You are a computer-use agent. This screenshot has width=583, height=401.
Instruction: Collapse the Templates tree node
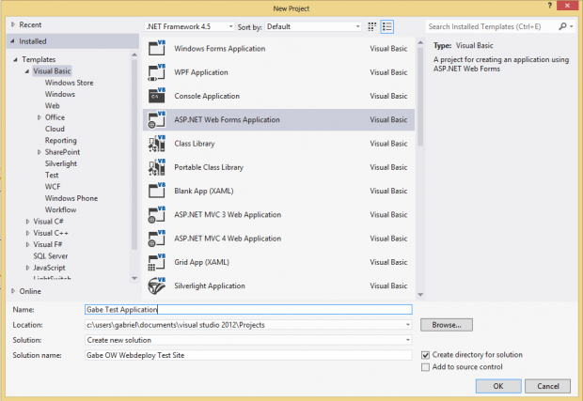15,59
